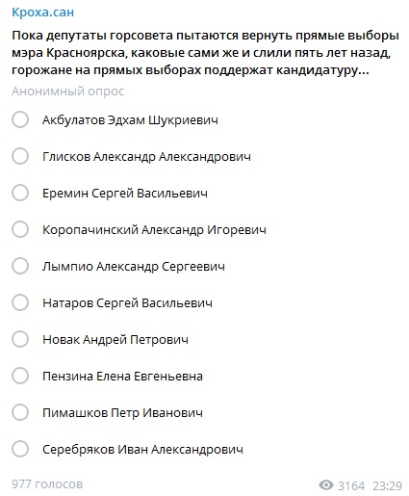Select radio button for Еремин Сергей Васильевич
The width and height of the screenshot is (409, 496).
(x=20, y=193)
